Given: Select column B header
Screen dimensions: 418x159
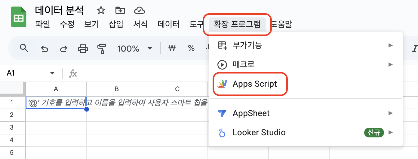Looking at the screenshot, I should click(x=117, y=89).
